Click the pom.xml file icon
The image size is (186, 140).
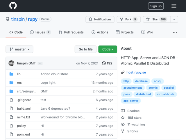pos(11,134)
